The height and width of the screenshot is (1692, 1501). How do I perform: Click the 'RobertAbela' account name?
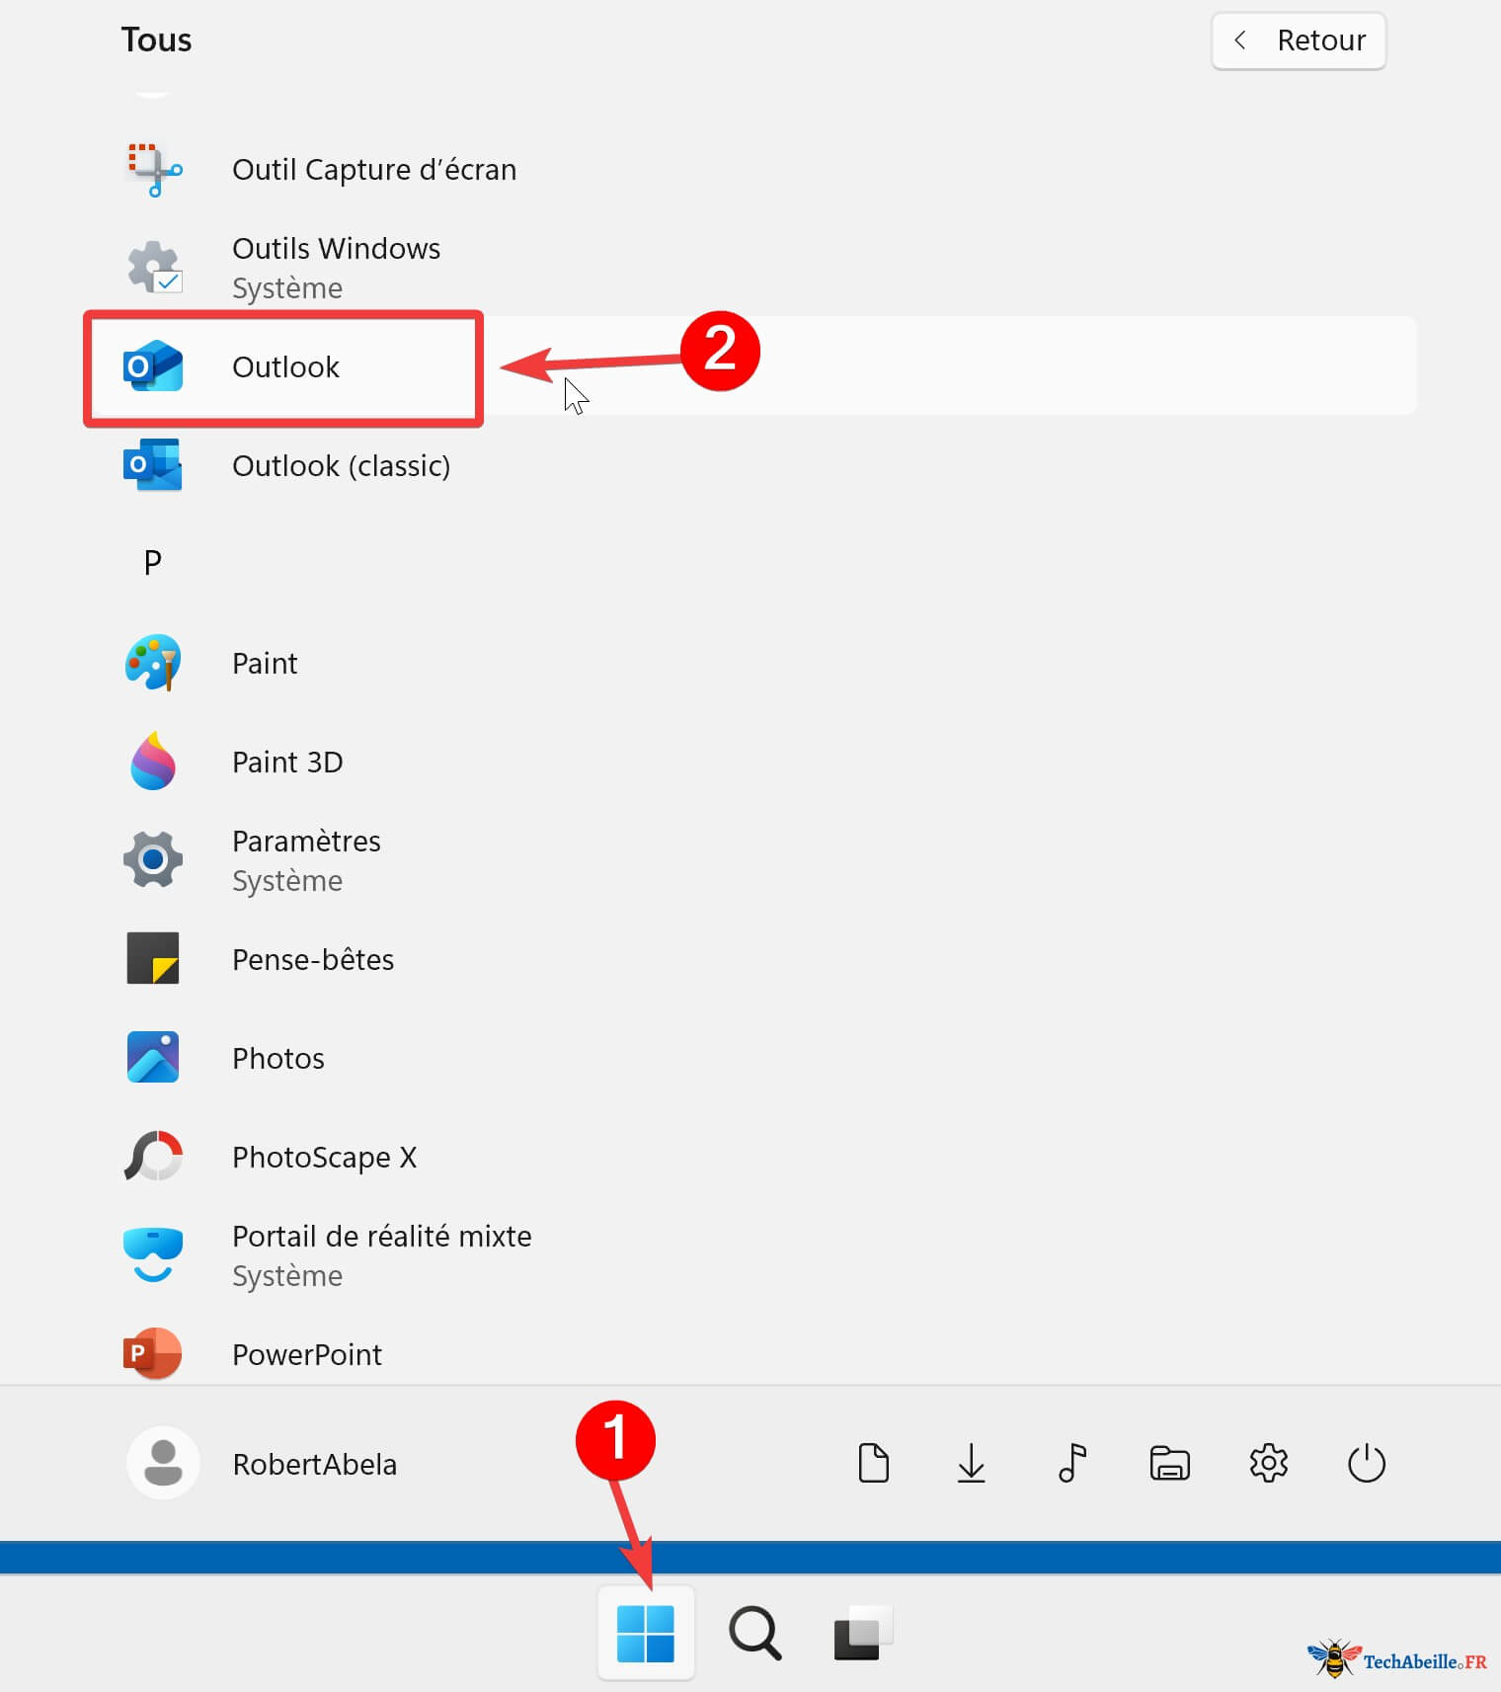315,1464
